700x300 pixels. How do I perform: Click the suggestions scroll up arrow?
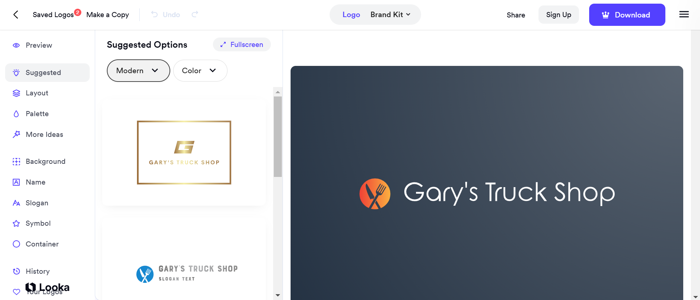[278, 92]
